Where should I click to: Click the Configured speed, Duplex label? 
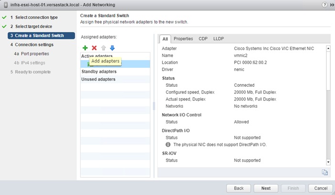[x=190, y=92]
